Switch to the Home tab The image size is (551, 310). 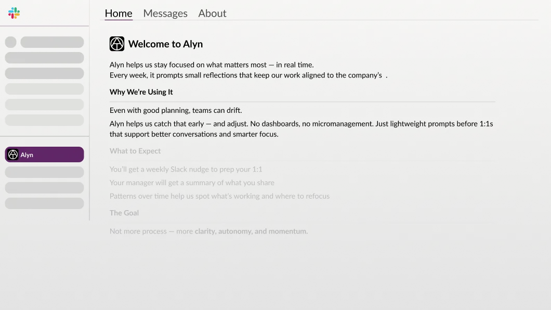(119, 14)
